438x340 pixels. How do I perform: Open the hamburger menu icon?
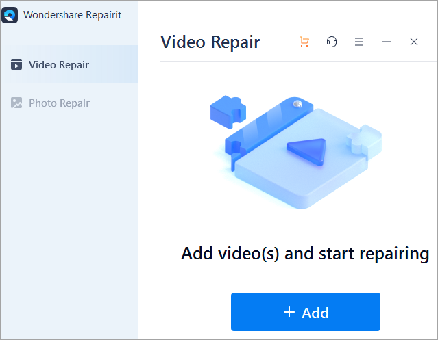point(359,42)
